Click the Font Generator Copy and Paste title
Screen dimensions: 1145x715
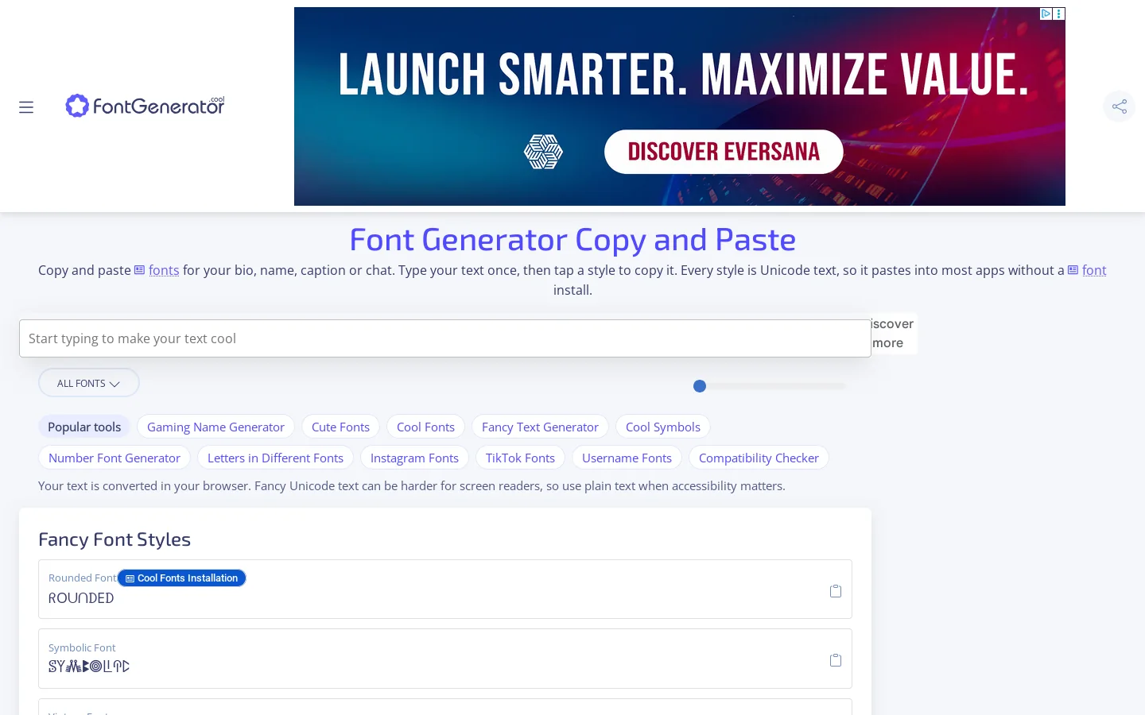coord(572,239)
